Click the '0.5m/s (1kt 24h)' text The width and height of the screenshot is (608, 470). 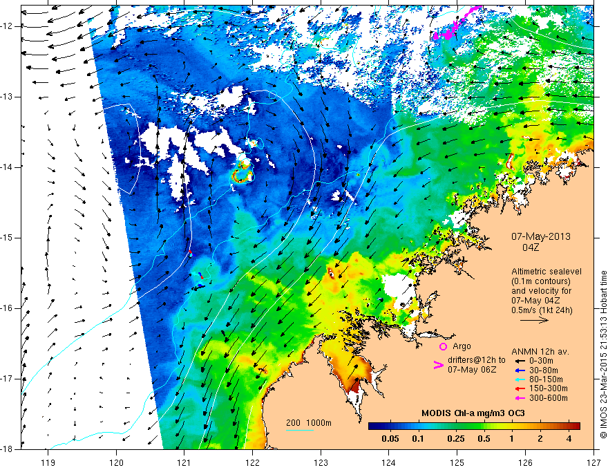[542, 310]
